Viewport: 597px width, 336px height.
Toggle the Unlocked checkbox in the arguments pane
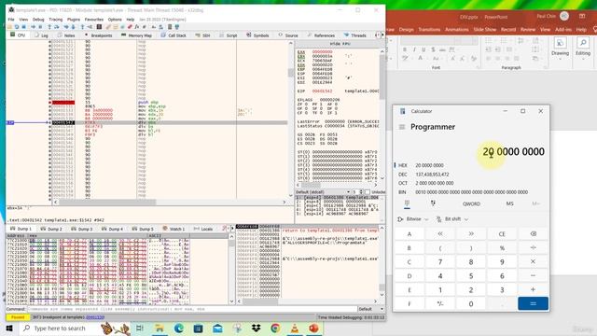tap(368, 192)
